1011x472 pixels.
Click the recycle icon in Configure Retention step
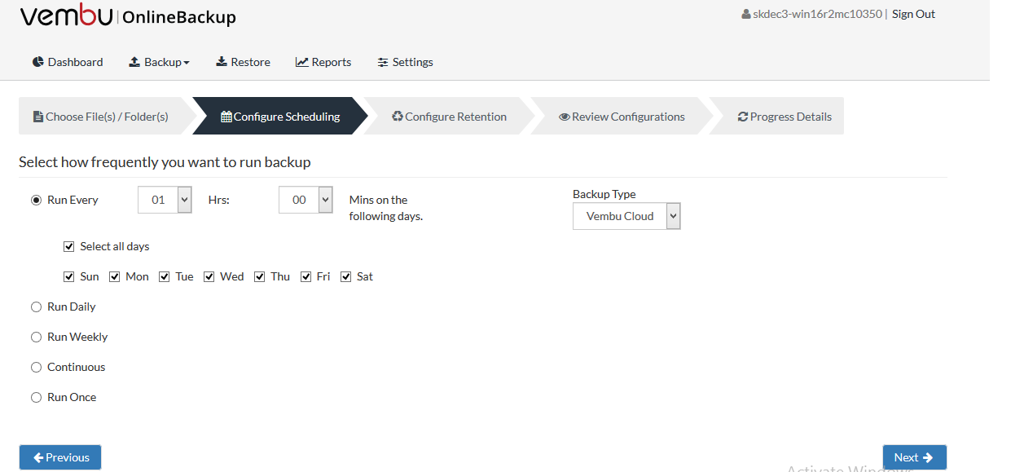coord(398,117)
